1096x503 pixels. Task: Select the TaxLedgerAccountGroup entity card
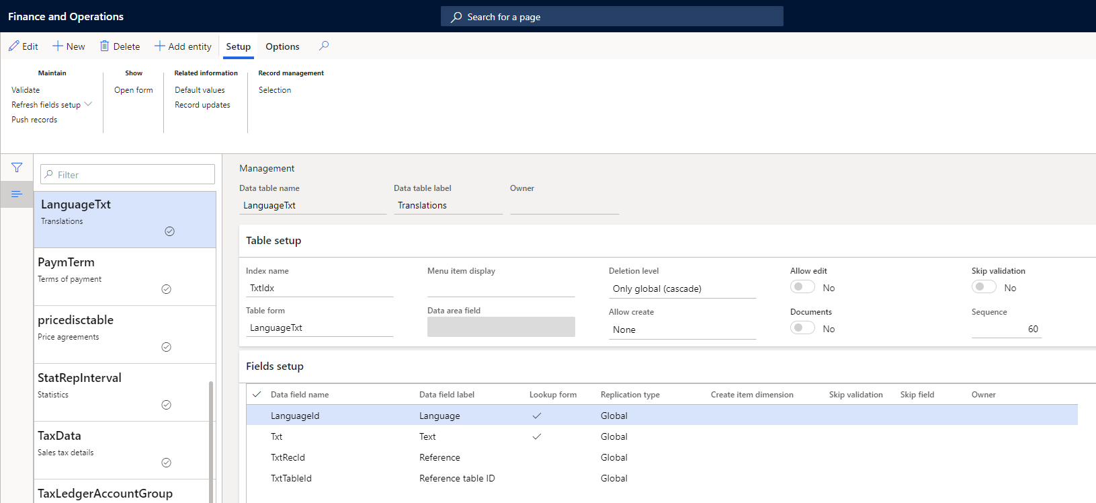[125, 492]
